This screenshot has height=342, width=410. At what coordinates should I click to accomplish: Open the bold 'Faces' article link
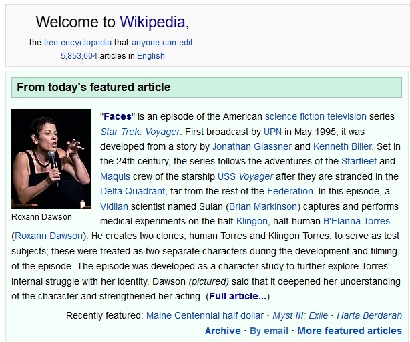pyautogui.click(x=118, y=116)
